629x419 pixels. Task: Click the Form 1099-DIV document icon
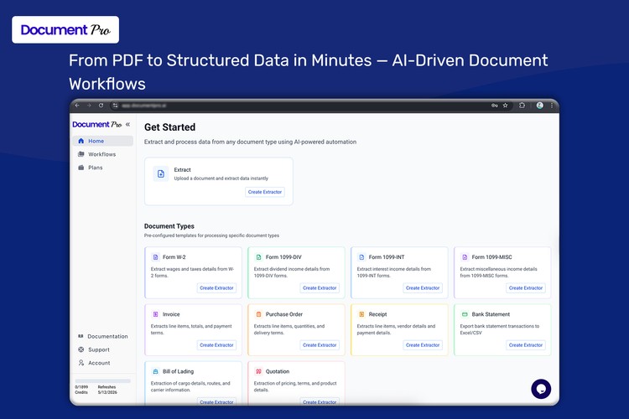tap(259, 257)
